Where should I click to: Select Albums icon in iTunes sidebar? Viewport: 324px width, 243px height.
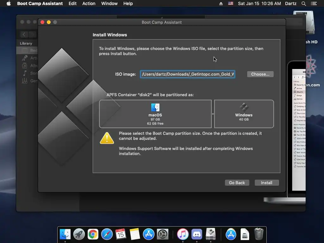tap(25, 66)
